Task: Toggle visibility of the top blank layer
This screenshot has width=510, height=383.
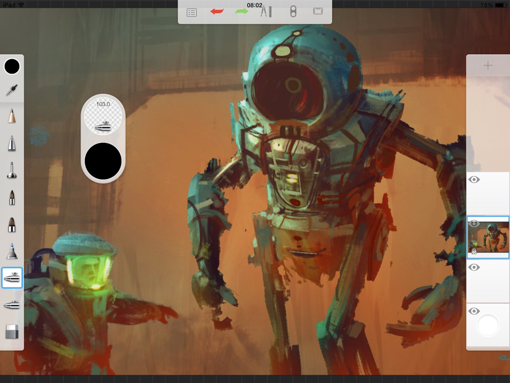Action: click(x=474, y=179)
